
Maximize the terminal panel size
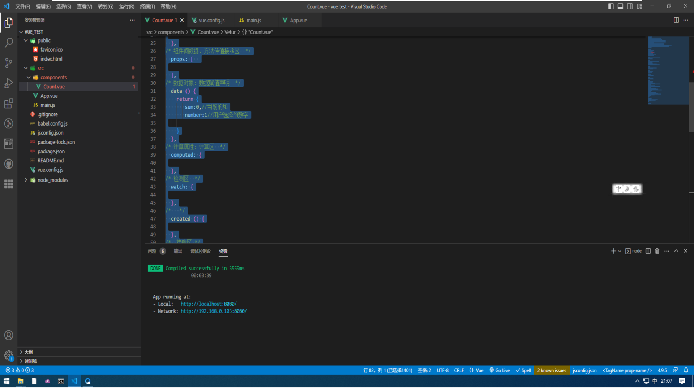pos(676,251)
